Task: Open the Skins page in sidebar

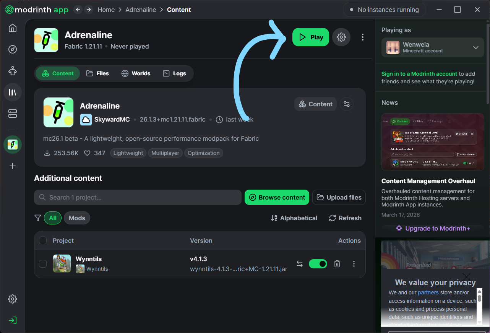Action: [13, 71]
